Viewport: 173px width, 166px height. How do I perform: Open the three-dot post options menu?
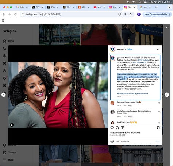(x=158, y=49)
